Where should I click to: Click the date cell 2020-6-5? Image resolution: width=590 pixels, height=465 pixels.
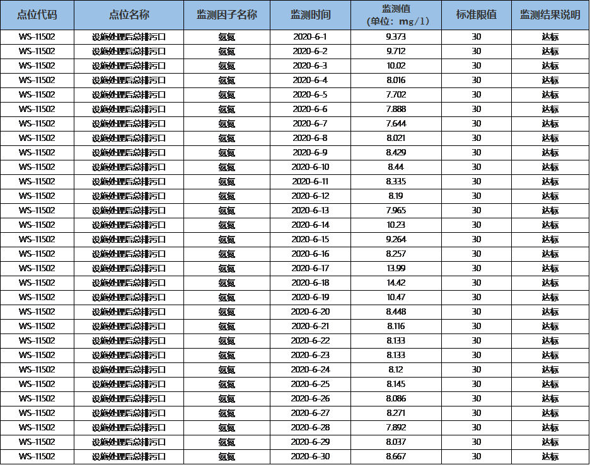pyautogui.click(x=310, y=95)
